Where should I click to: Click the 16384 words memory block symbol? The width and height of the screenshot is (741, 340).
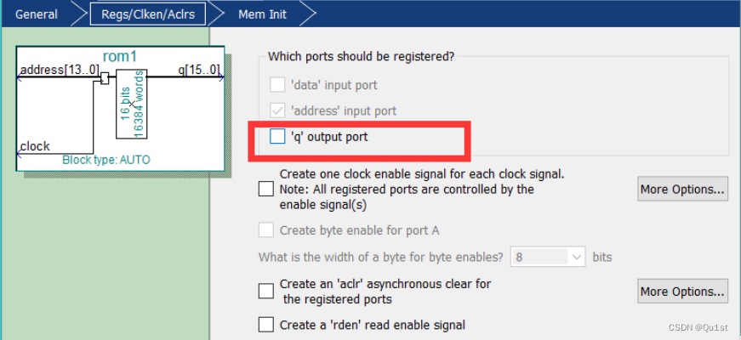coord(131,106)
